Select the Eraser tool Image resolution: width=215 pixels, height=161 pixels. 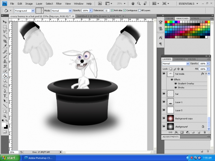[5, 71]
